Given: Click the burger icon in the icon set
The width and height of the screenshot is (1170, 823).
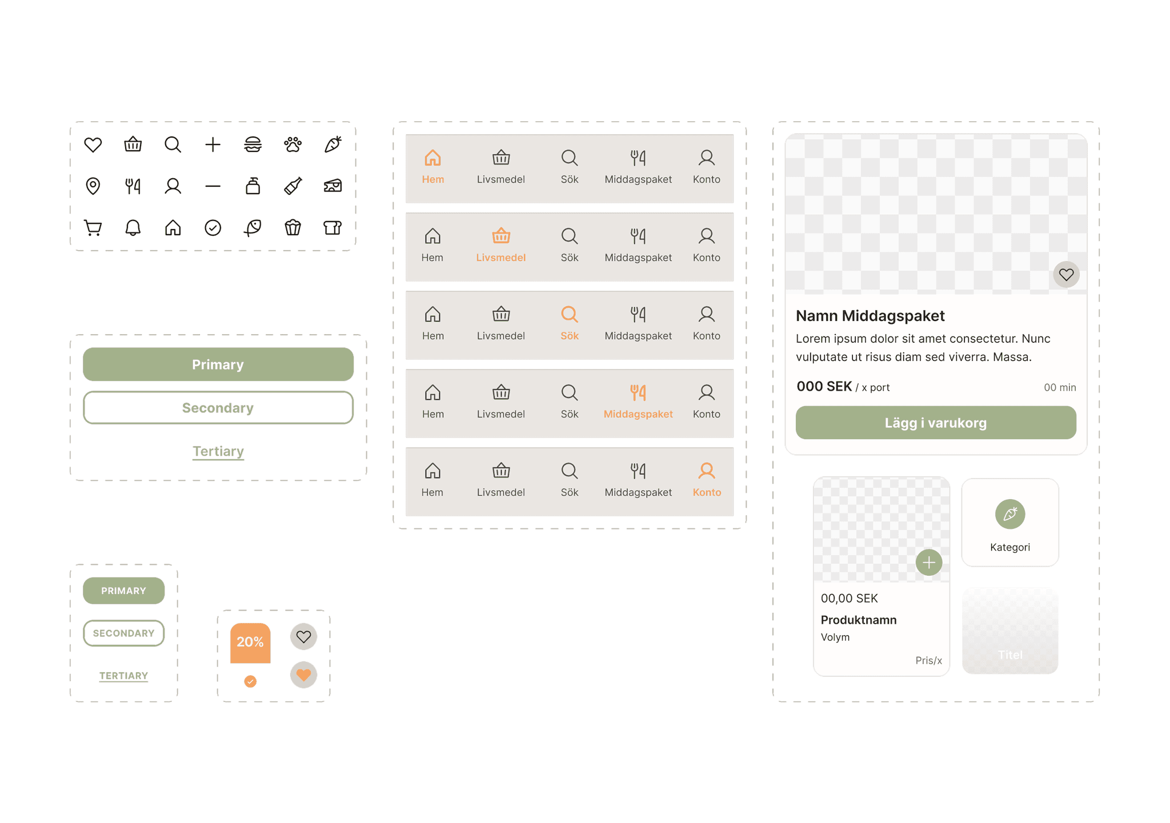Looking at the screenshot, I should click(x=253, y=144).
